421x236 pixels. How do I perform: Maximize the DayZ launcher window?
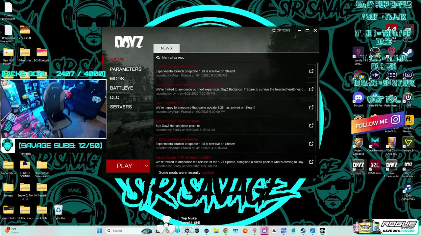307,30
